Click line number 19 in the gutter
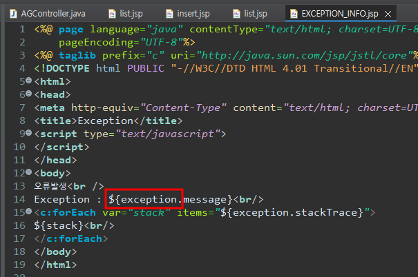 click(x=19, y=265)
